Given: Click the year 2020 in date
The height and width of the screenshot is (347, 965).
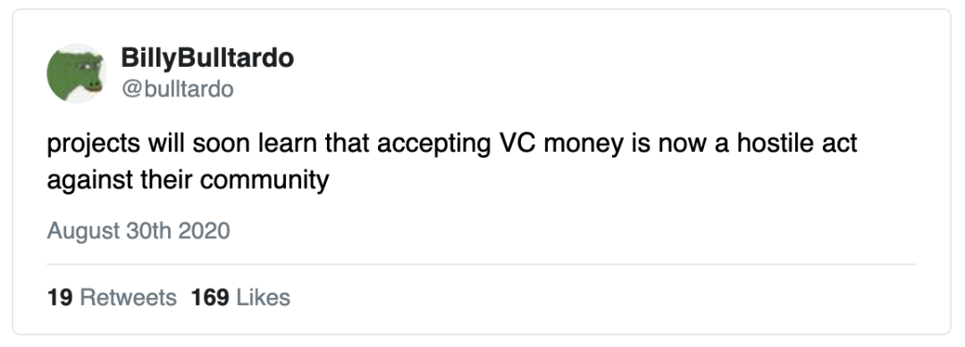Looking at the screenshot, I should (x=204, y=231).
